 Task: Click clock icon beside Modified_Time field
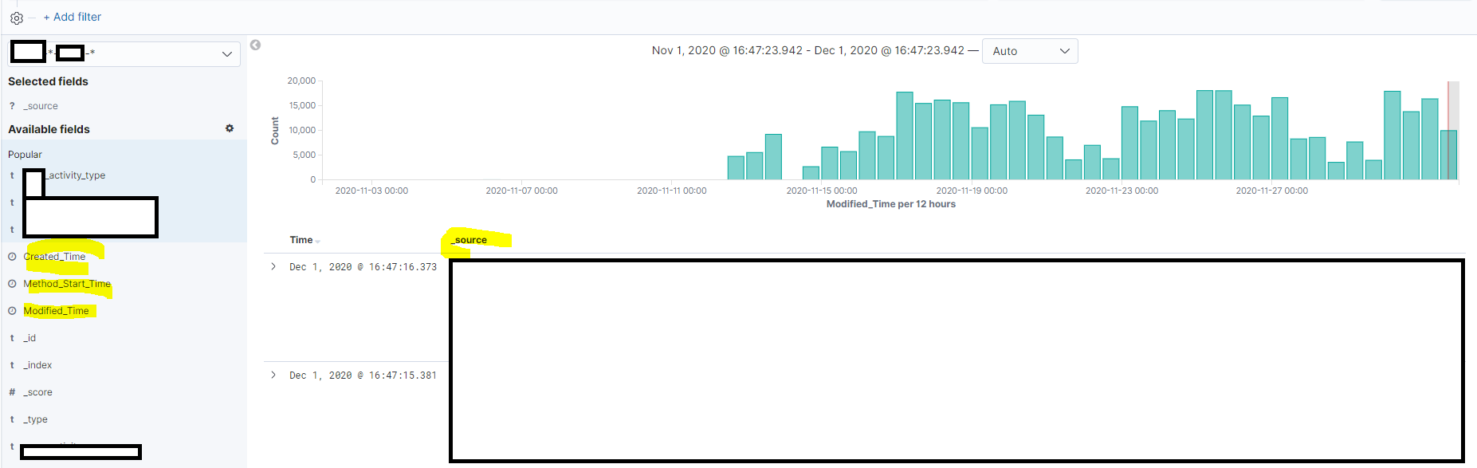(12, 311)
